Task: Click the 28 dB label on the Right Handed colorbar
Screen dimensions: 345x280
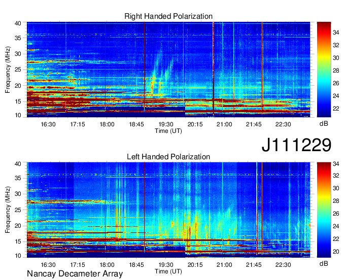Action: [x=336, y=71]
